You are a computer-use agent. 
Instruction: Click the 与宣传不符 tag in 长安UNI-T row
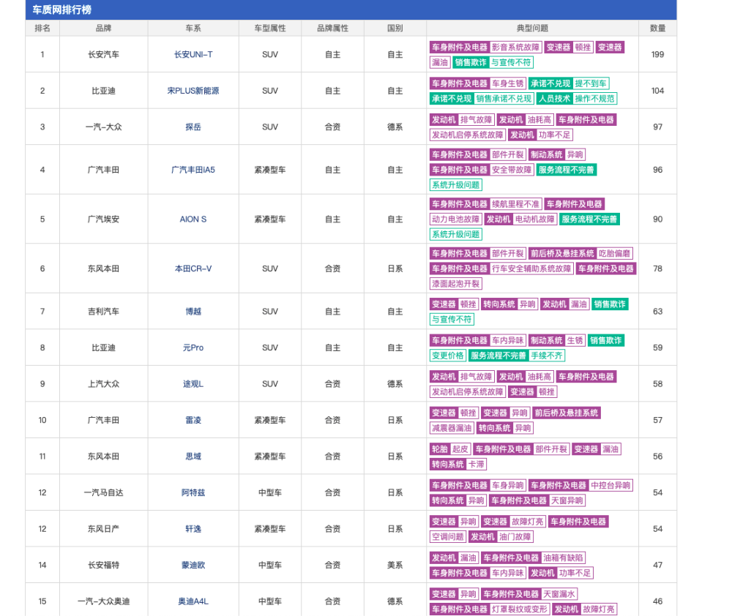point(511,62)
